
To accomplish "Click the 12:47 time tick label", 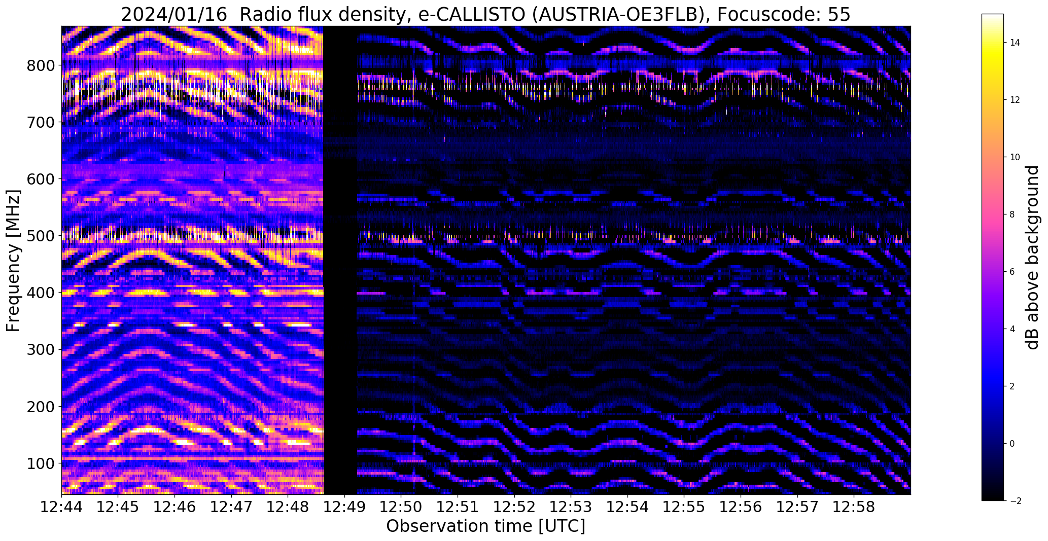I will pyautogui.click(x=231, y=507).
